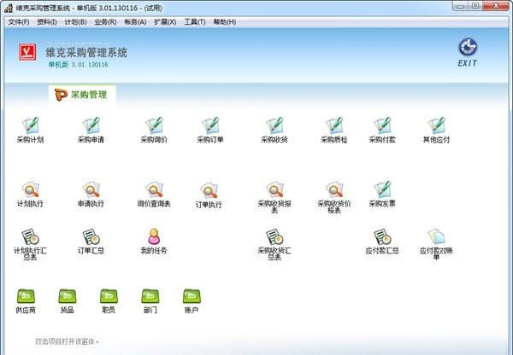The image size is (513, 355).
Task: Click the title bar application icon
Action: [9, 8]
